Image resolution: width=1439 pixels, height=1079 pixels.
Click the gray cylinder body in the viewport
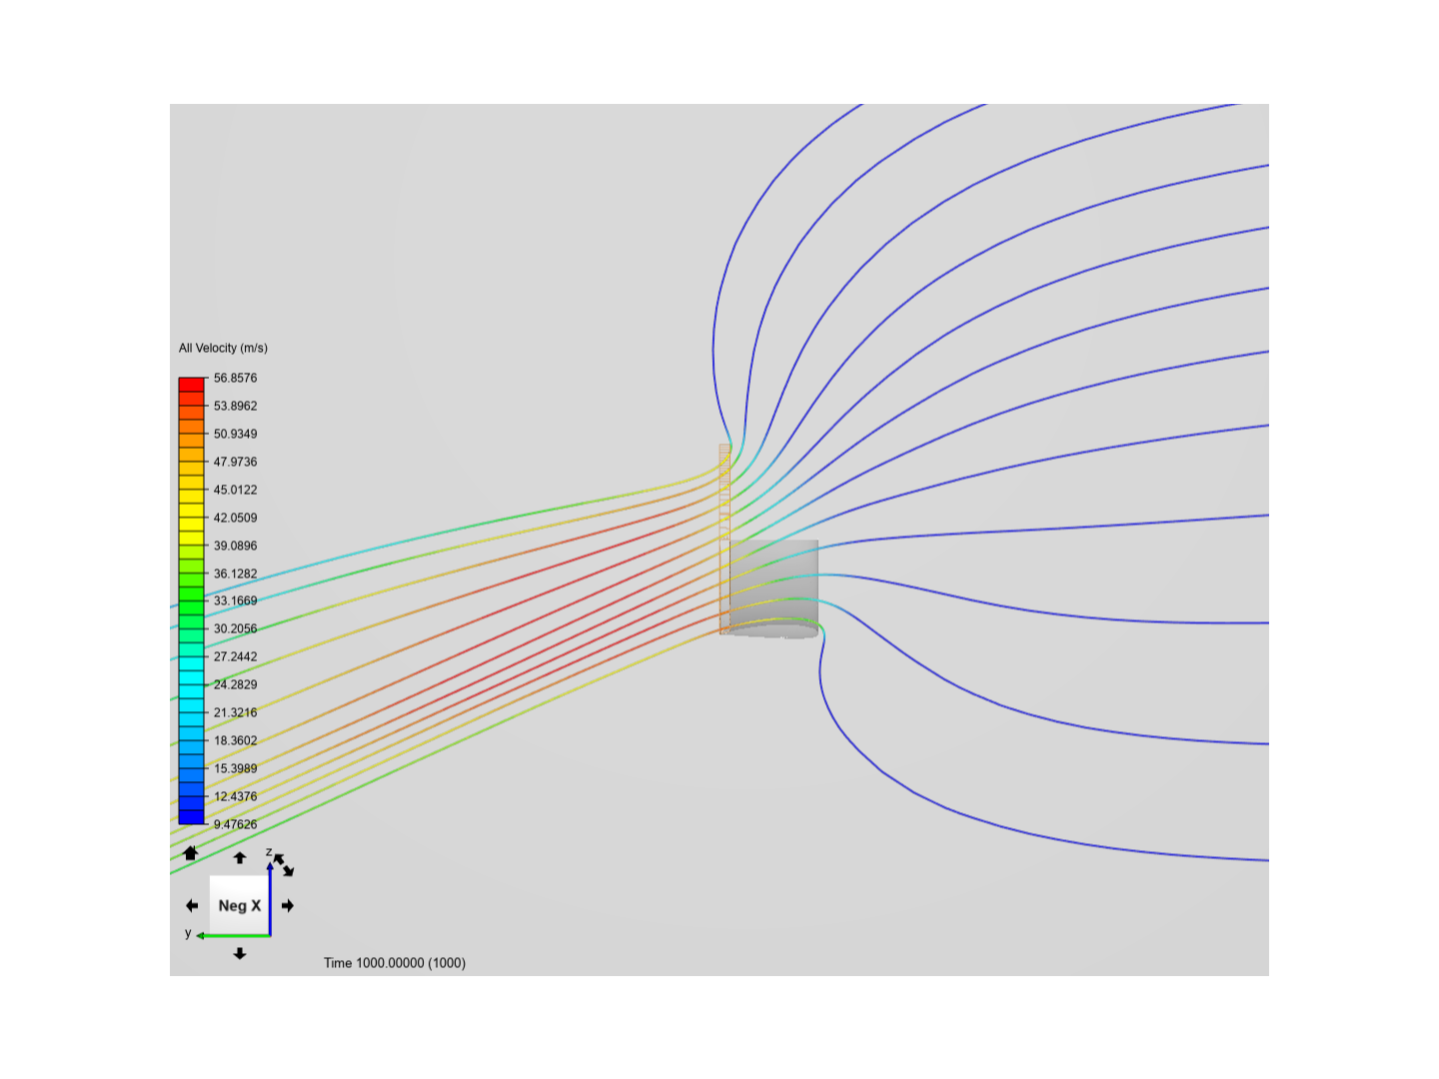click(773, 588)
